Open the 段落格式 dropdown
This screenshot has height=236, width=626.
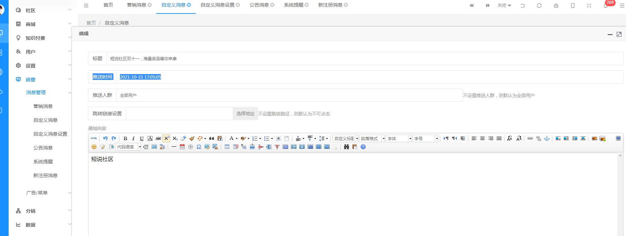pos(372,138)
